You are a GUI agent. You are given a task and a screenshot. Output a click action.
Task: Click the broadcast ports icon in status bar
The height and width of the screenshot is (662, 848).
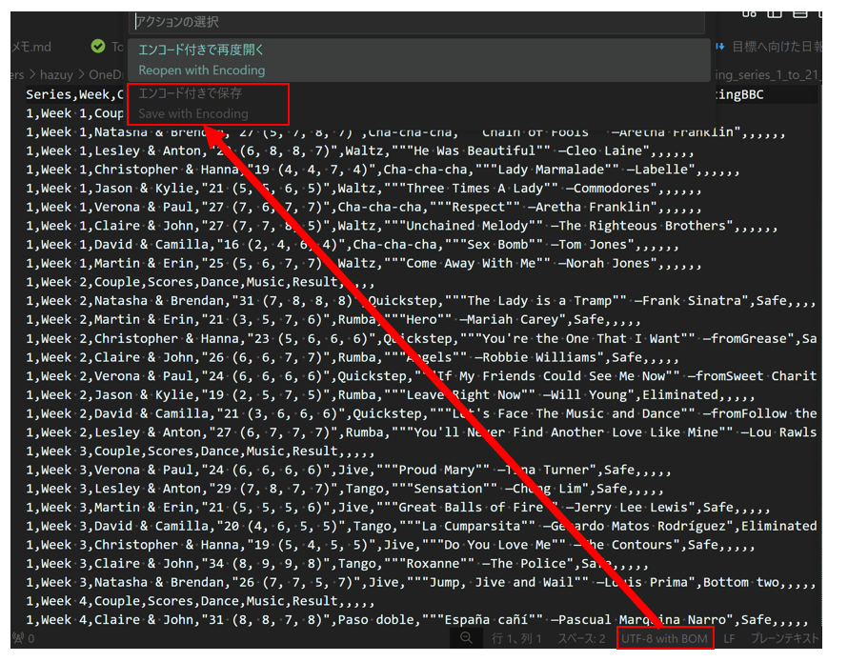tap(18, 638)
